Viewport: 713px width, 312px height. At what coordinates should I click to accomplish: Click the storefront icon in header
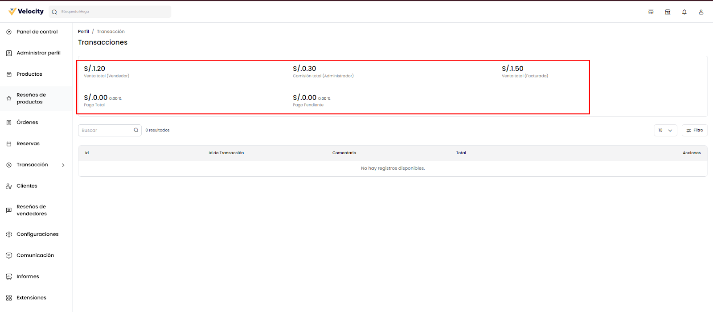(x=651, y=12)
